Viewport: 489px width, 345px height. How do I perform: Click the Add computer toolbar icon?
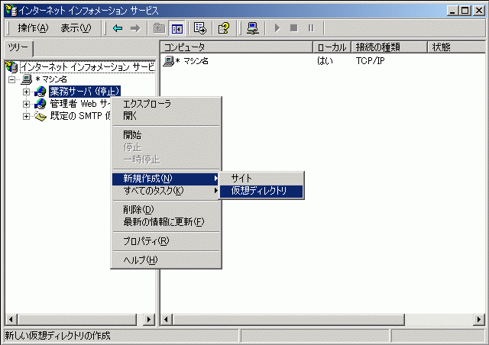pyautogui.click(x=253, y=28)
